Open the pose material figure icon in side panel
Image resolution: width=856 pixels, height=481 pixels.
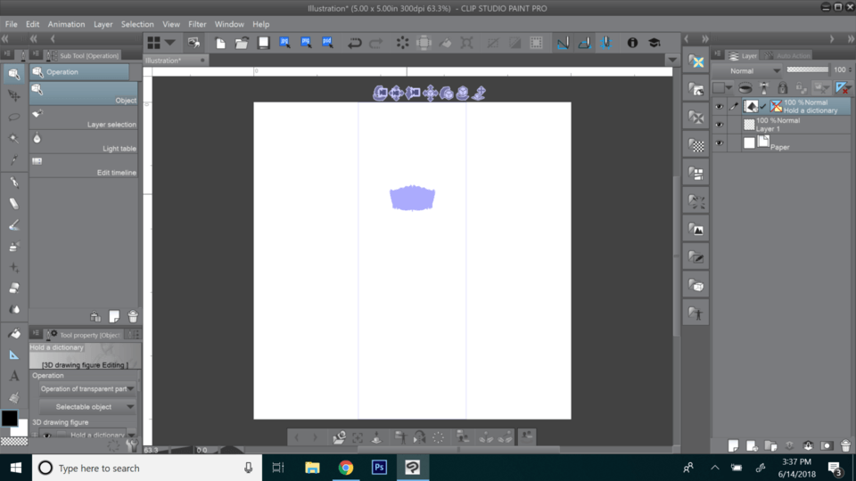point(696,314)
